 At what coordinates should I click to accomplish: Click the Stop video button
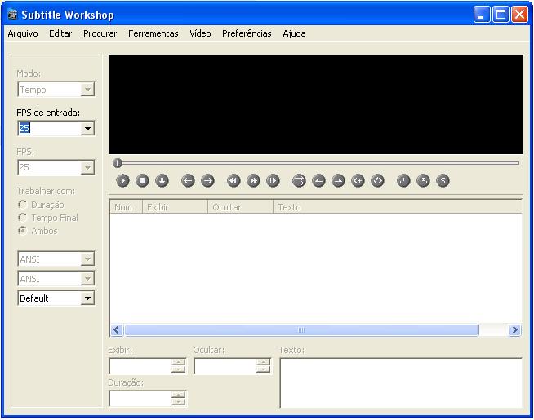pyautogui.click(x=142, y=180)
